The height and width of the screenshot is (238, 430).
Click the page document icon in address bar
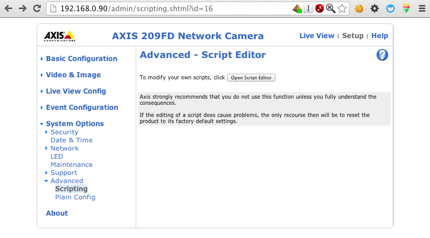pyautogui.click(x=54, y=9)
